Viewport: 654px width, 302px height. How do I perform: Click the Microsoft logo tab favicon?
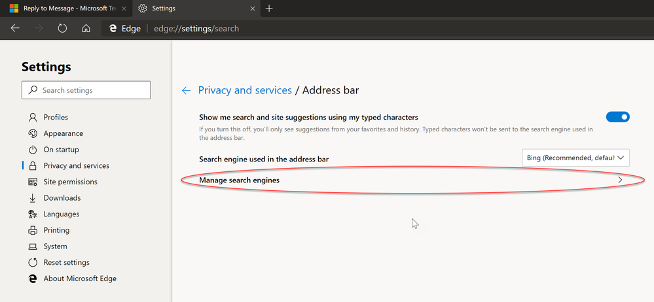pyautogui.click(x=14, y=8)
